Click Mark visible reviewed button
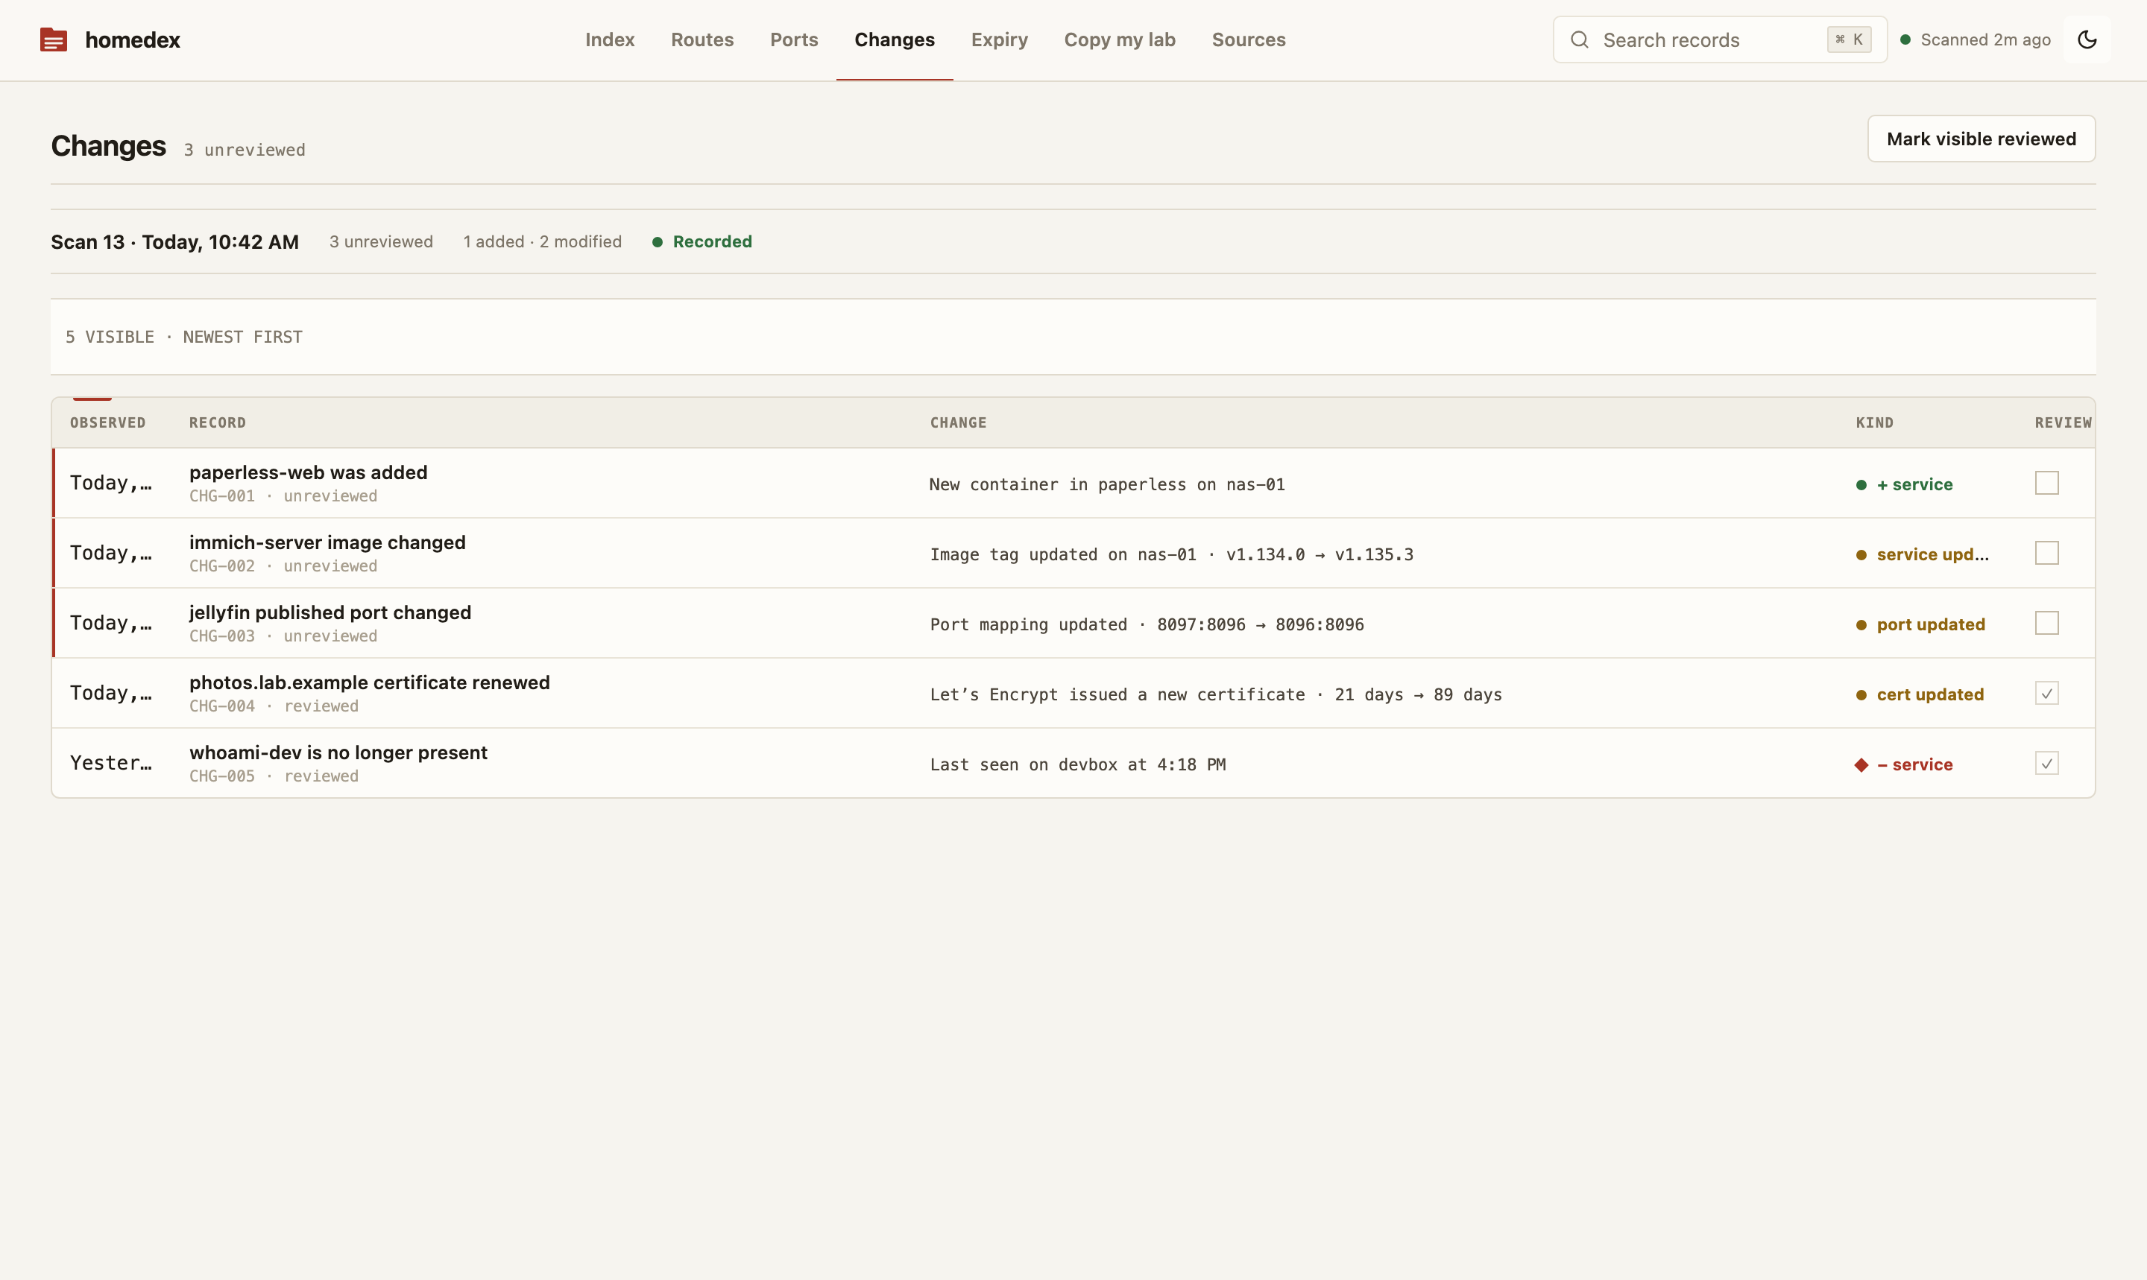This screenshot has width=2147, height=1280. tap(1982, 139)
